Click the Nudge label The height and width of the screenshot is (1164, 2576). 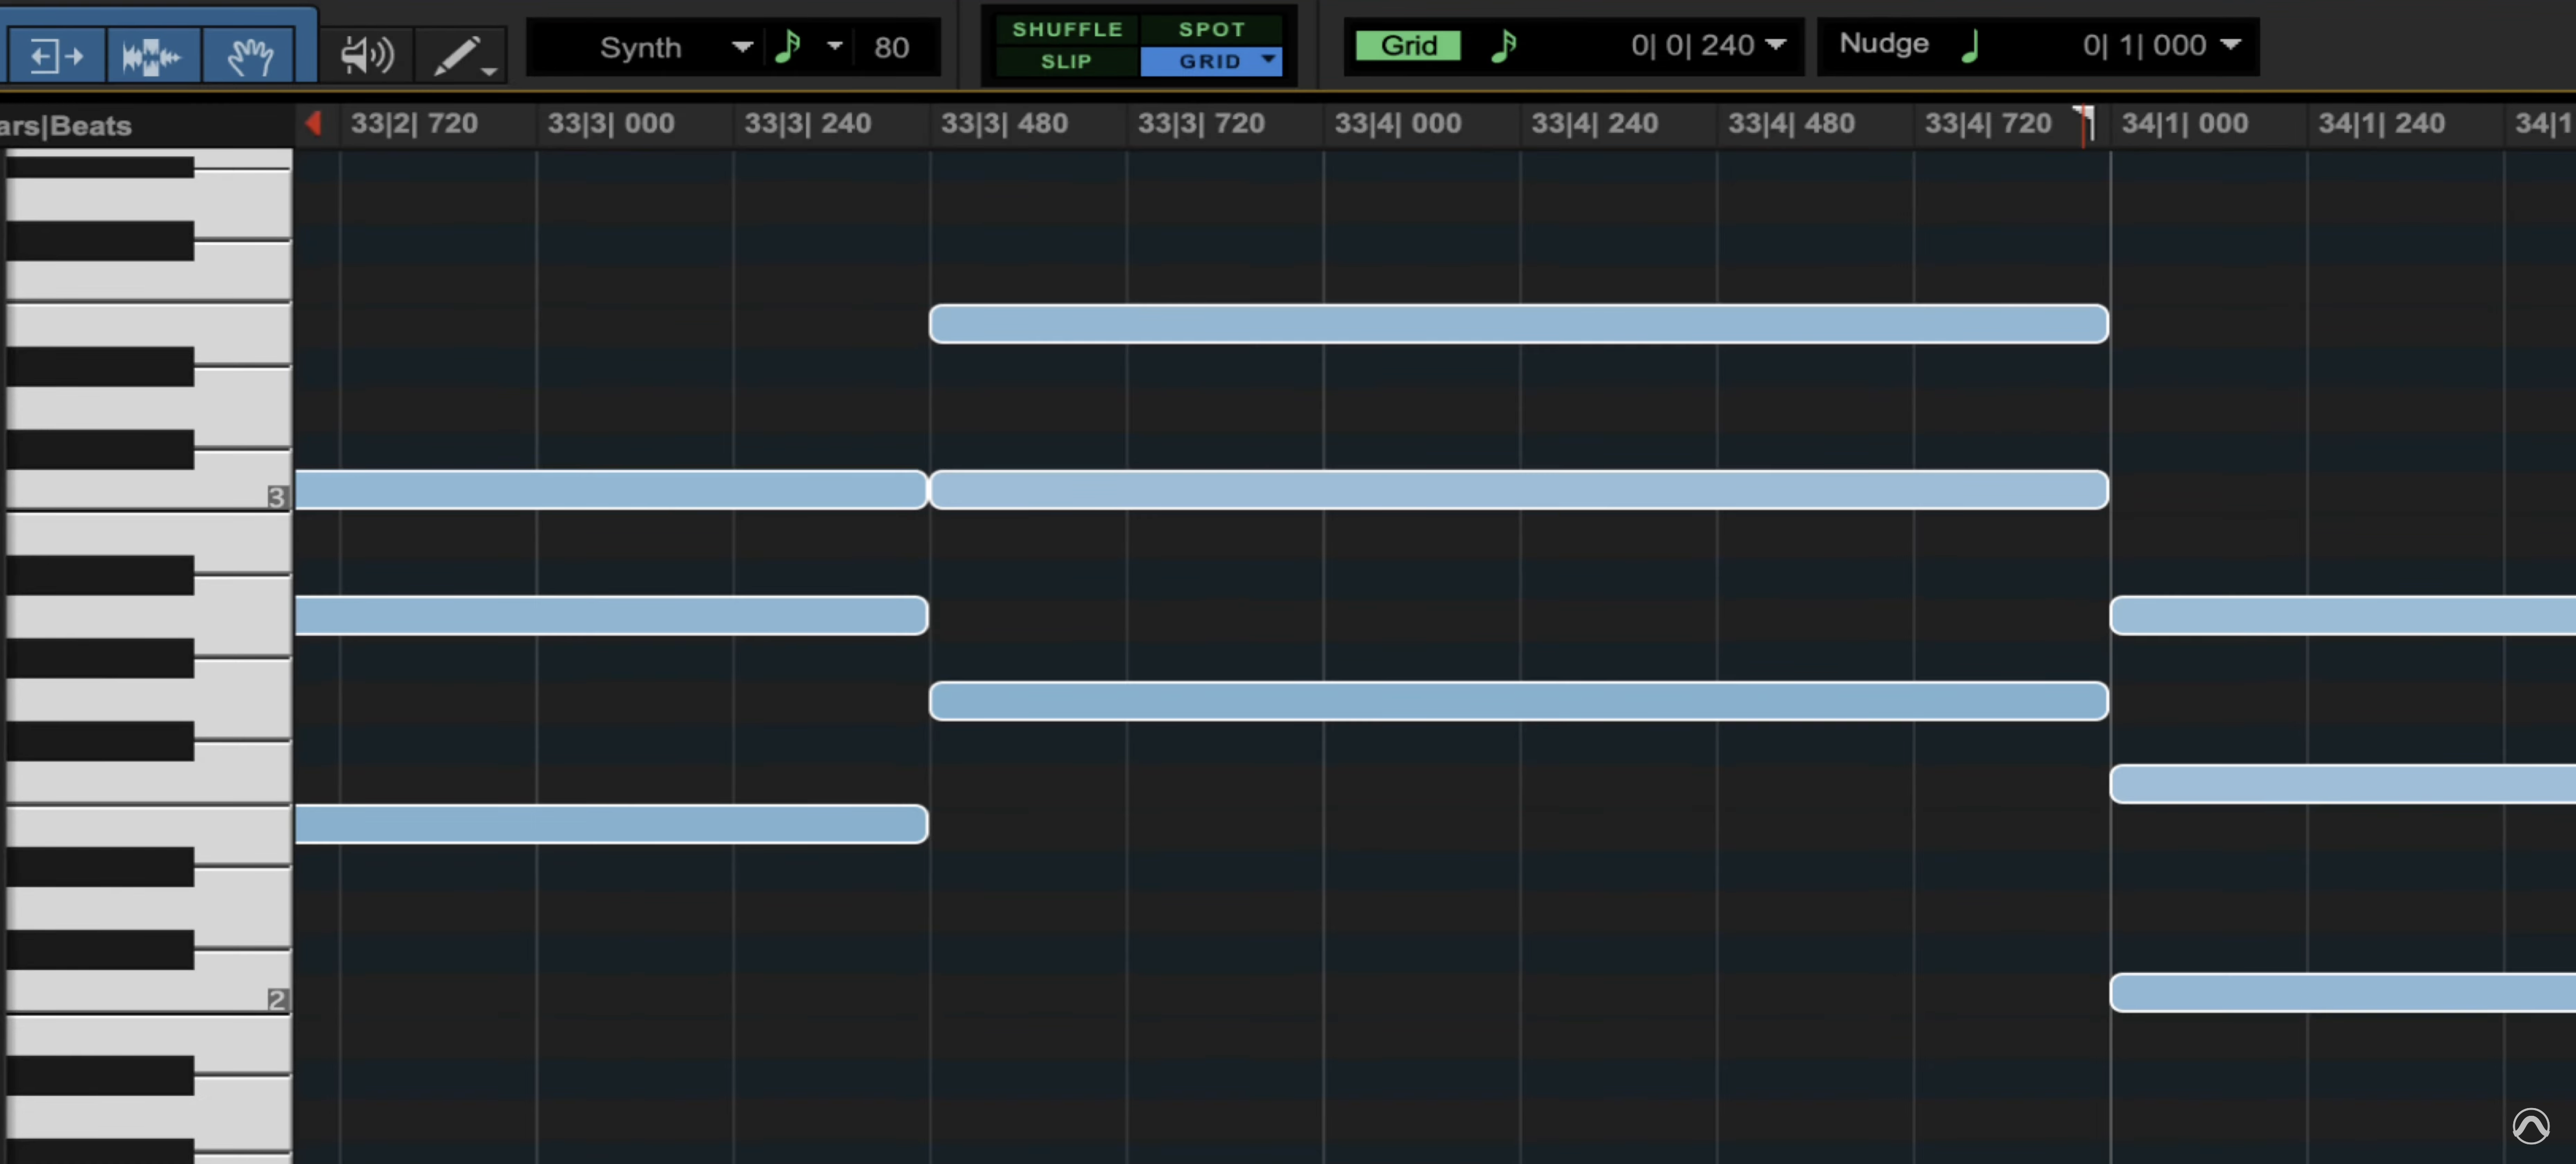(1884, 44)
